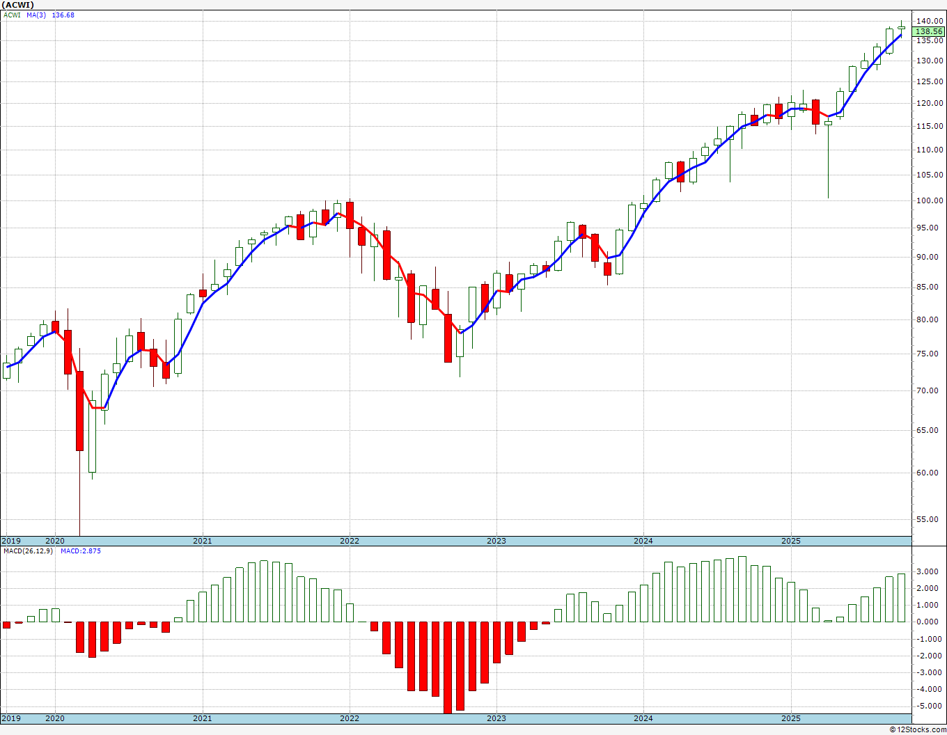The height and width of the screenshot is (735, 947).
Task: Select the green ACWI legend label
Action: coord(12,15)
